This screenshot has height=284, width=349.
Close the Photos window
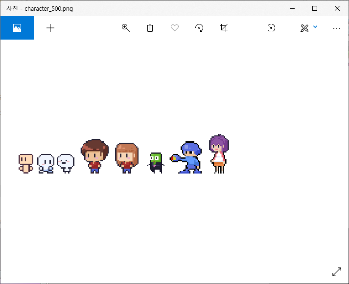click(337, 8)
